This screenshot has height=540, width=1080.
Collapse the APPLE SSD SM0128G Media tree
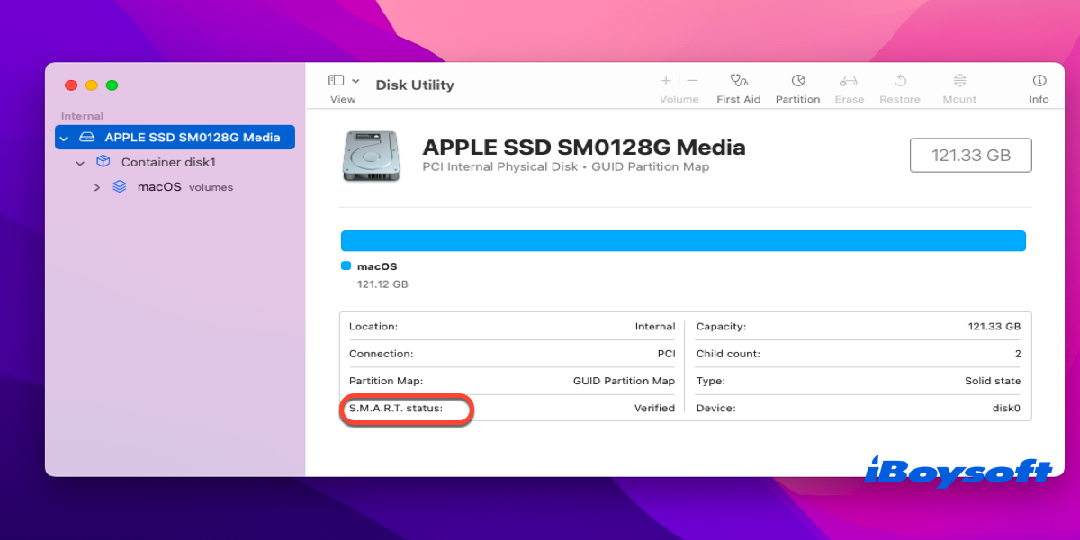[64, 138]
